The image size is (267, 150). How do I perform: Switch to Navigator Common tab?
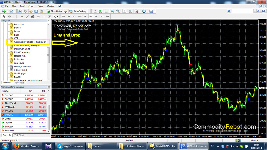tap(7, 83)
